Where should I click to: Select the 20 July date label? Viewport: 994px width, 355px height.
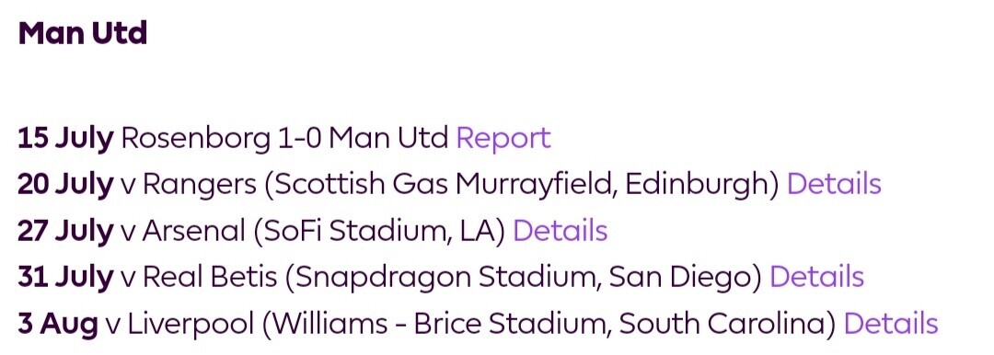tap(66, 185)
